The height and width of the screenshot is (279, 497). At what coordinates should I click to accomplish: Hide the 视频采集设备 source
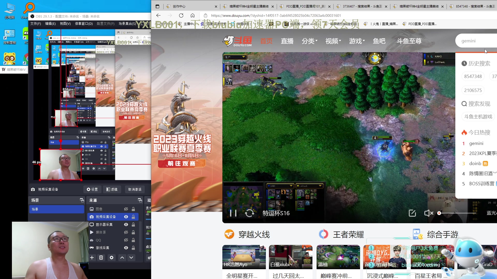click(126, 217)
